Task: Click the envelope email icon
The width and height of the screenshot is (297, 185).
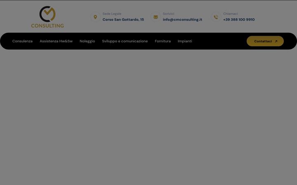Action: [x=156, y=17]
